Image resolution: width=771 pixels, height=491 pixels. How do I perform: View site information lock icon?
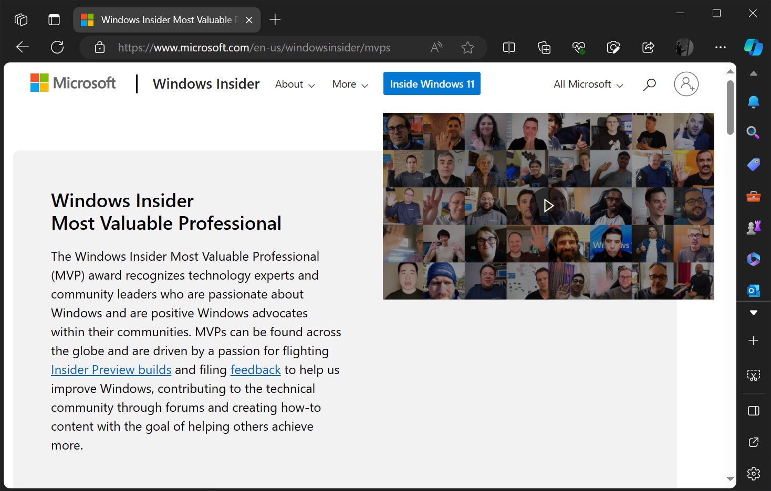tap(100, 48)
